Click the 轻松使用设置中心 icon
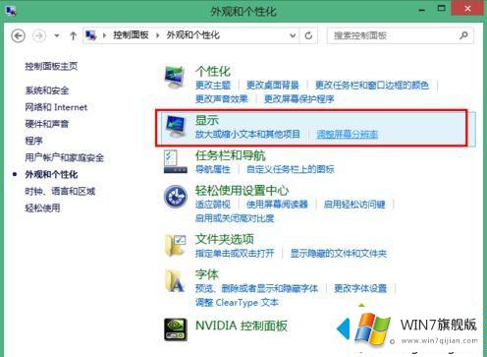Image resolution: width=487 pixels, height=357 pixels. (x=176, y=197)
